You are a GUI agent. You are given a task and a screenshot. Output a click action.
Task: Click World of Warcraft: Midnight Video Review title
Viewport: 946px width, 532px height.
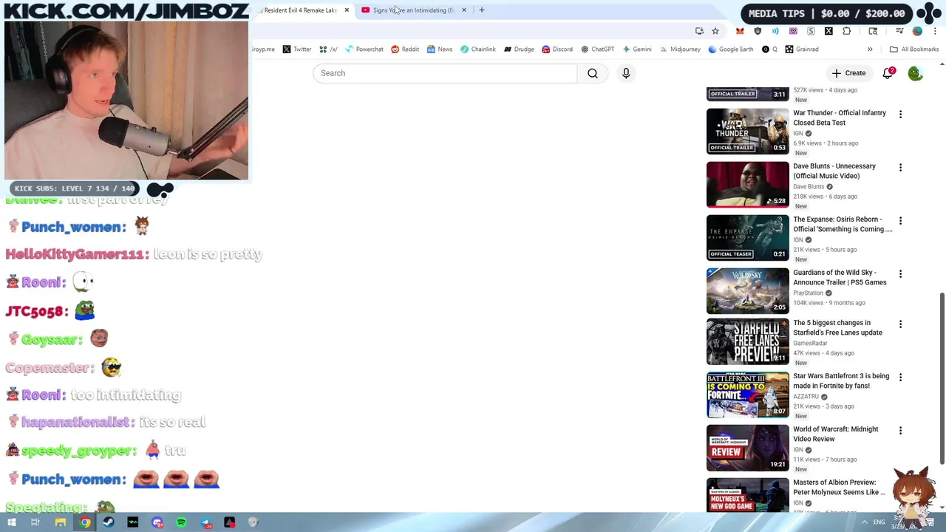click(x=836, y=434)
